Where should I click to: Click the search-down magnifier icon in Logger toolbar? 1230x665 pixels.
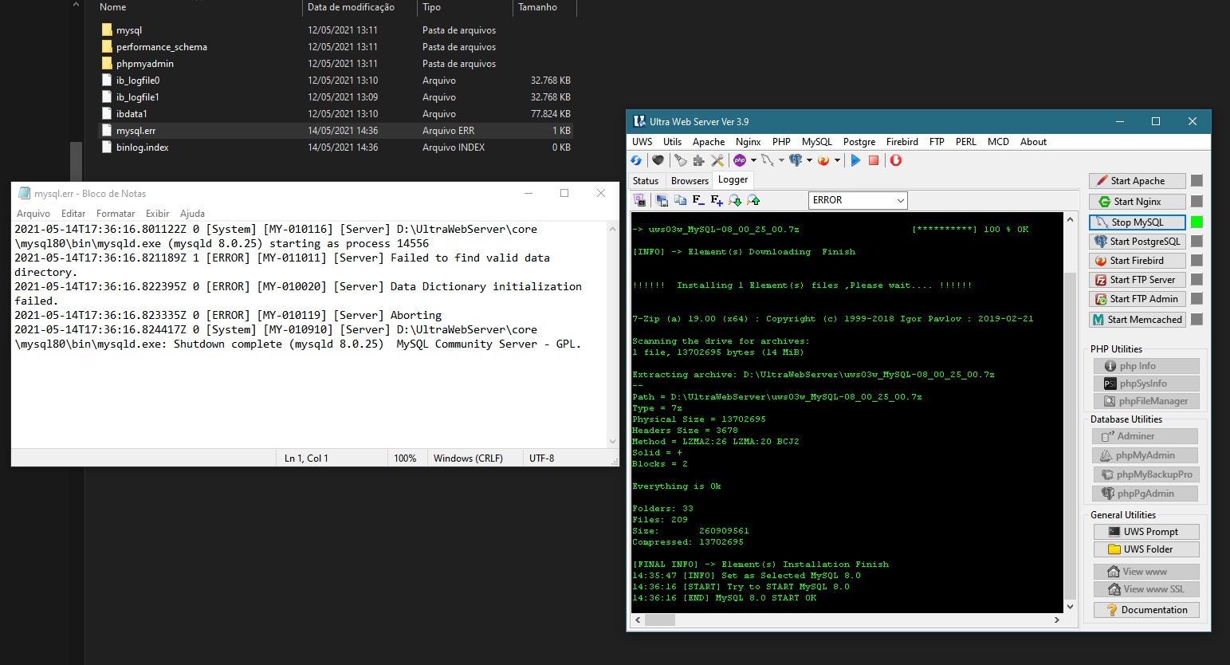734,200
